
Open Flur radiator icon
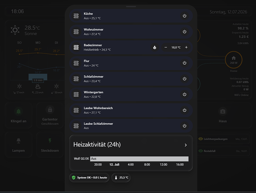pos(76,63)
